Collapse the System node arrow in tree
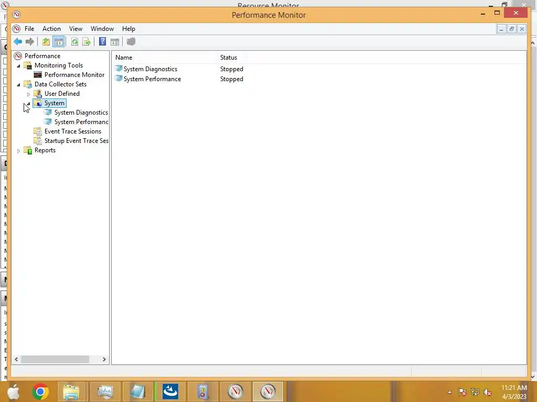The image size is (537, 402). (28, 104)
